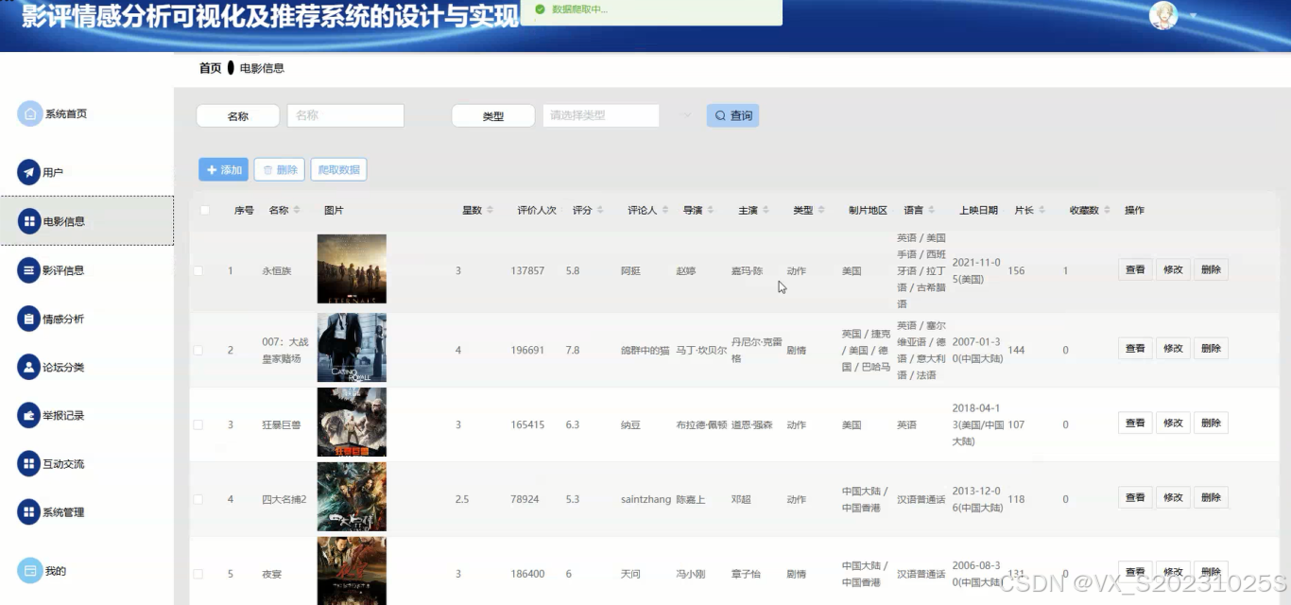Check the row checkbox for 狂暴巨兽
The width and height of the screenshot is (1291, 605).
coord(198,424)
